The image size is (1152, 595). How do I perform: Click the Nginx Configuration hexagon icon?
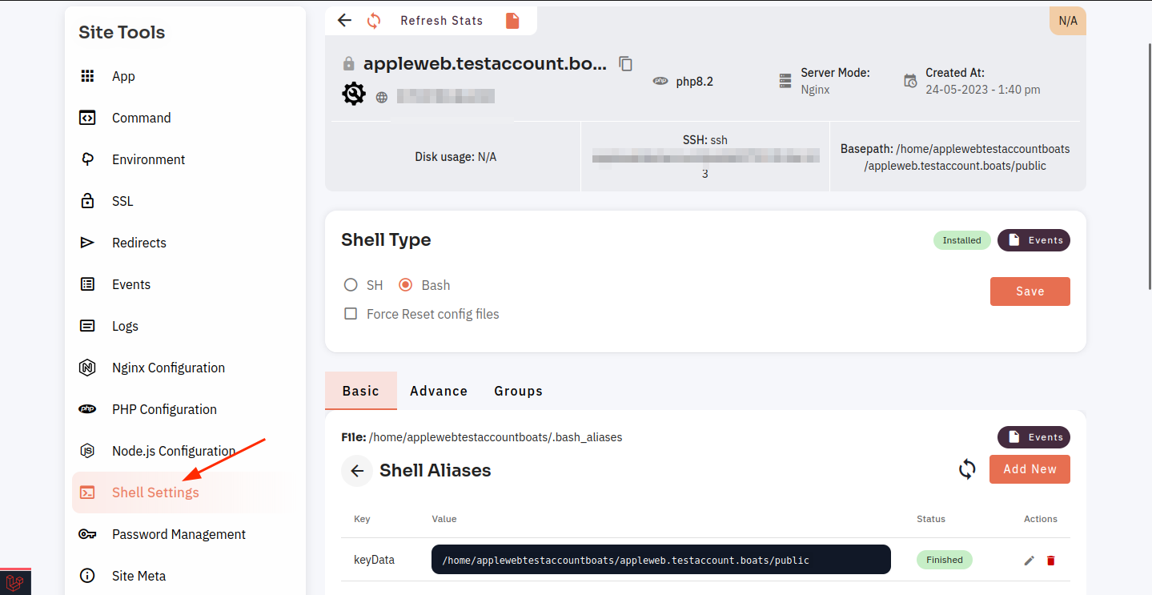point(87,368)
